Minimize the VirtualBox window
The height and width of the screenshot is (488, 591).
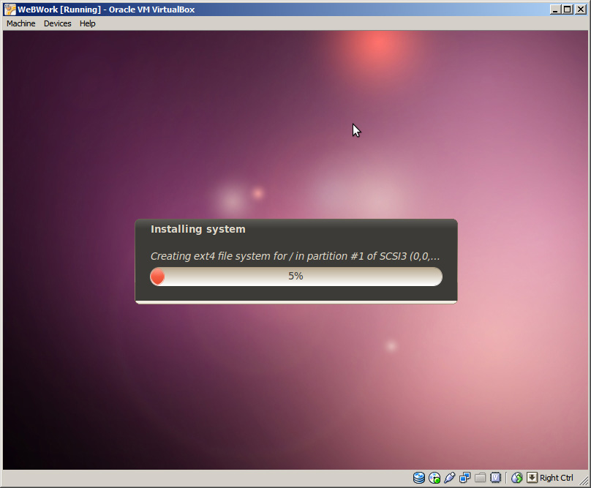(555, 10)
